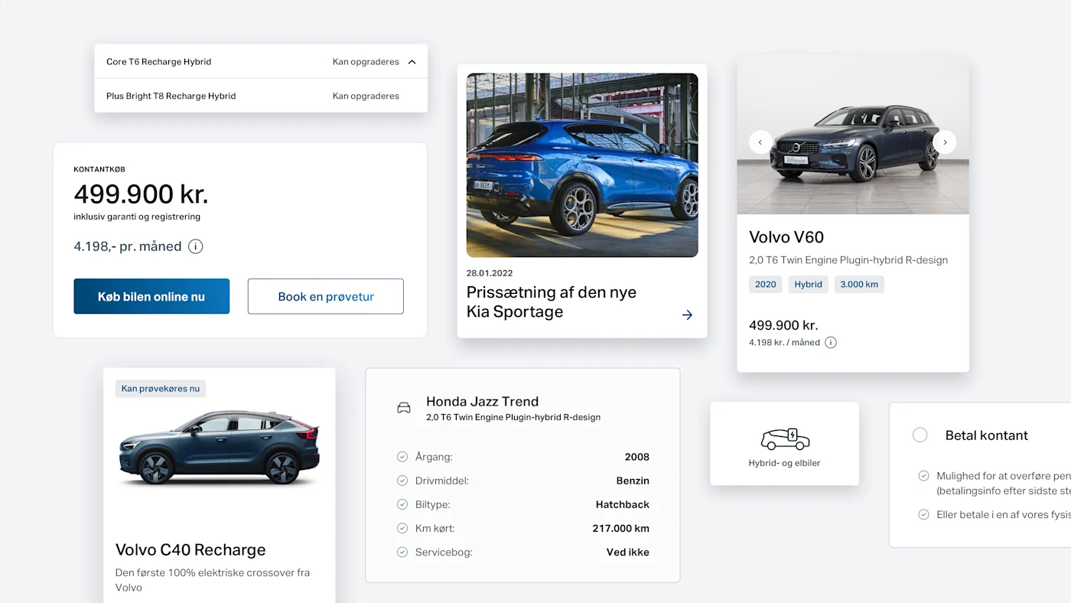Image resolution: width=1071 pixels, height=603 pixels.
Task: Open info icon next to 4.198 kr. / måned
Action: [831, 342]
